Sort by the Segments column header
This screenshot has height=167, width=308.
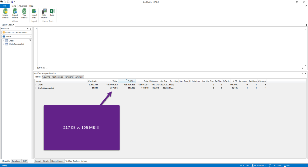click(x=243, y=81)
